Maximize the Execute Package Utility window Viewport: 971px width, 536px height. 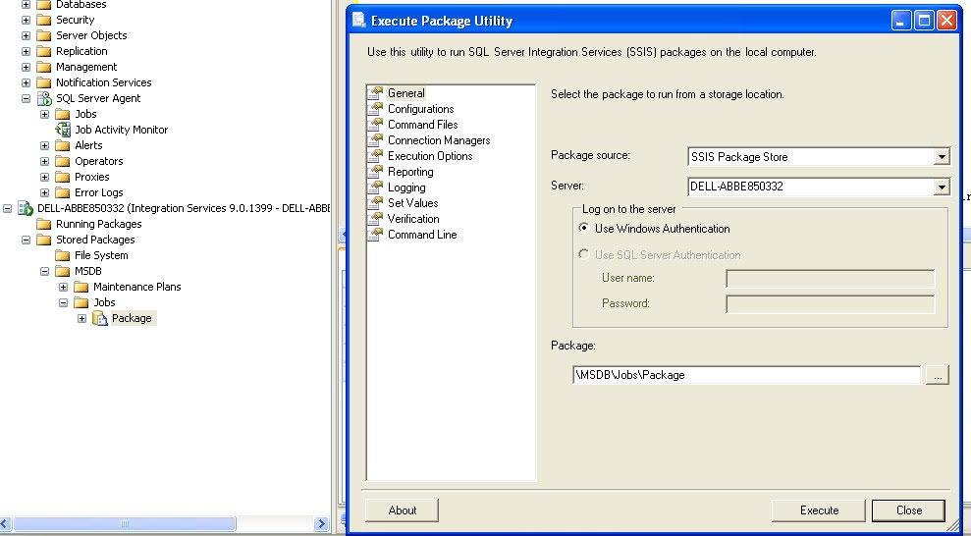coord(923,21)
